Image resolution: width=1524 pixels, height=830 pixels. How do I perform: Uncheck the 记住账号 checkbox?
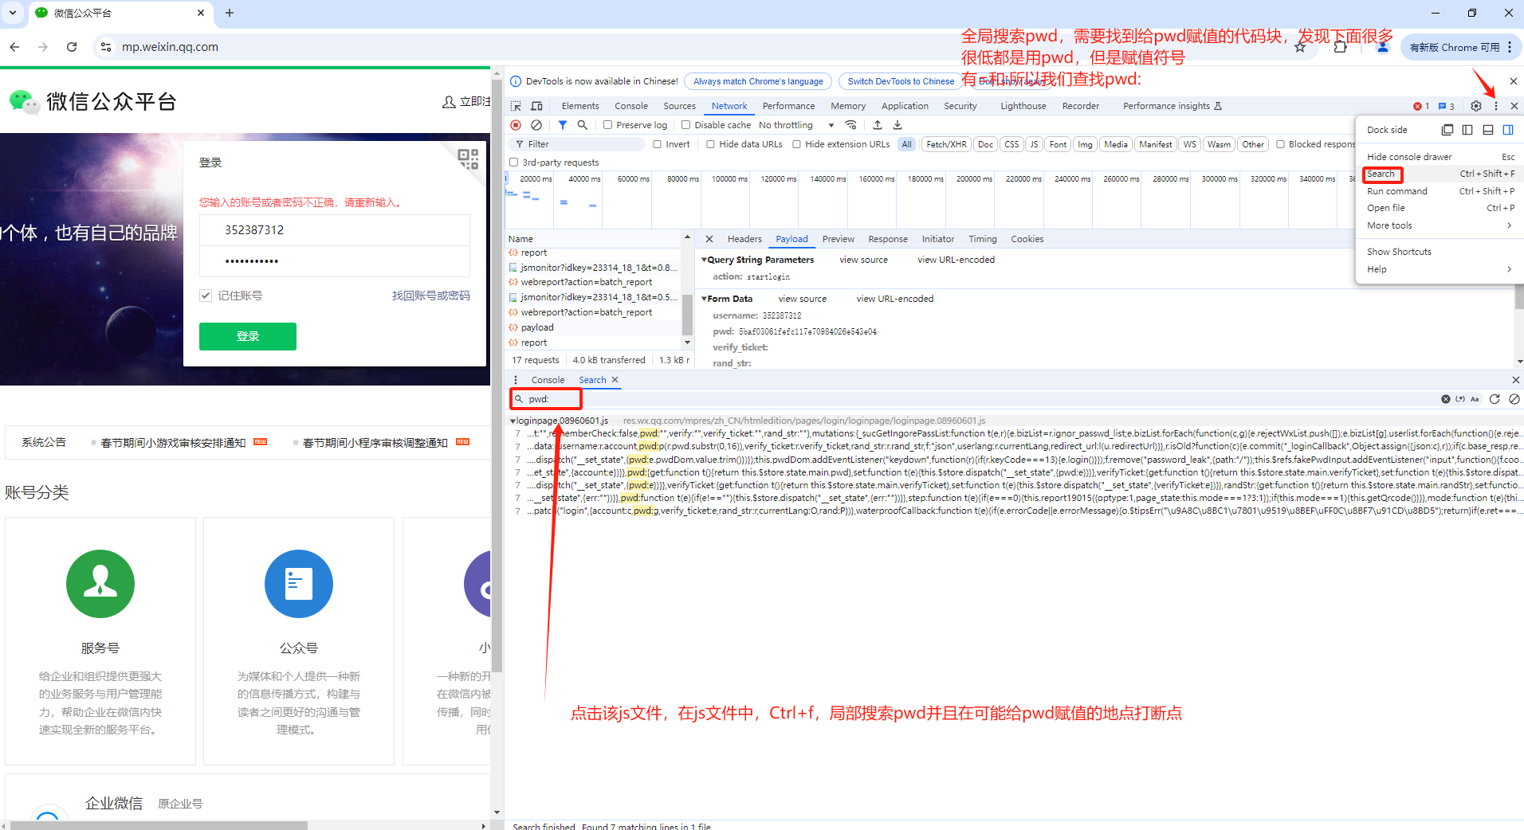(x=206, y=296)
